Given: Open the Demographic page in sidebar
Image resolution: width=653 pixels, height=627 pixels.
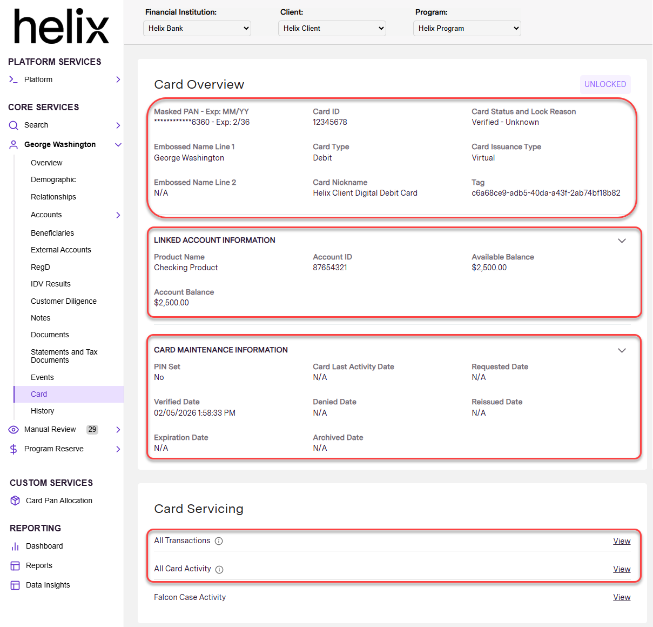Looking at the screenshot, I should coord(53,179).
